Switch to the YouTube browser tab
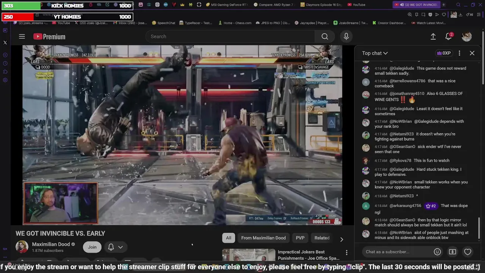Screen dimensions: 485x273 coord(356,5)
